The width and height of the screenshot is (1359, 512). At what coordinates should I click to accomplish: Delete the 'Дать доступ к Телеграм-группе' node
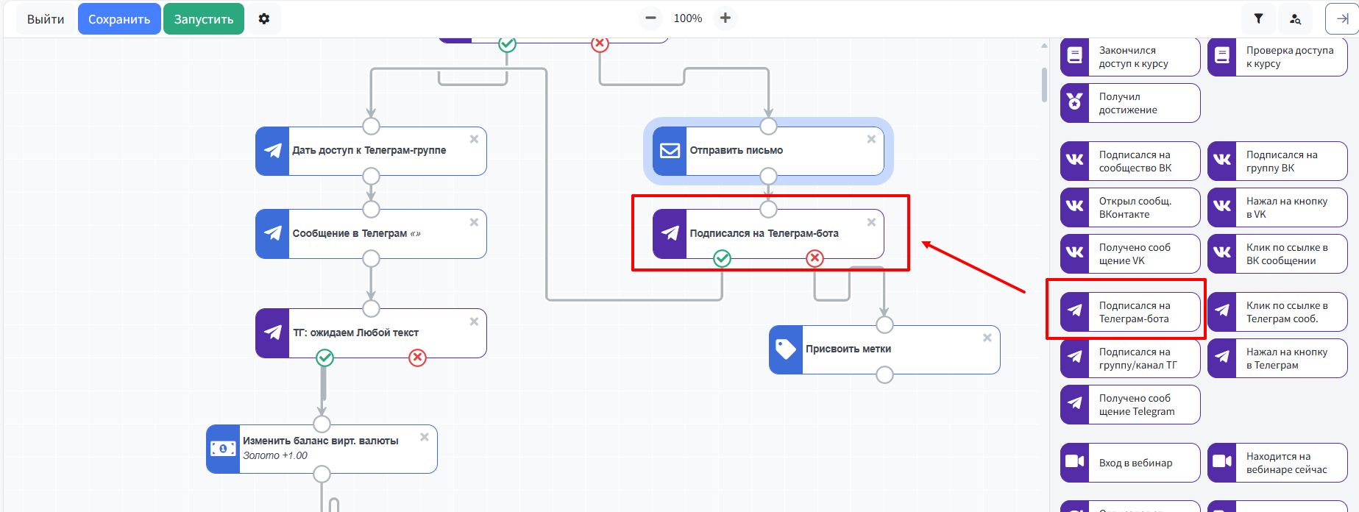click(474, 139)
